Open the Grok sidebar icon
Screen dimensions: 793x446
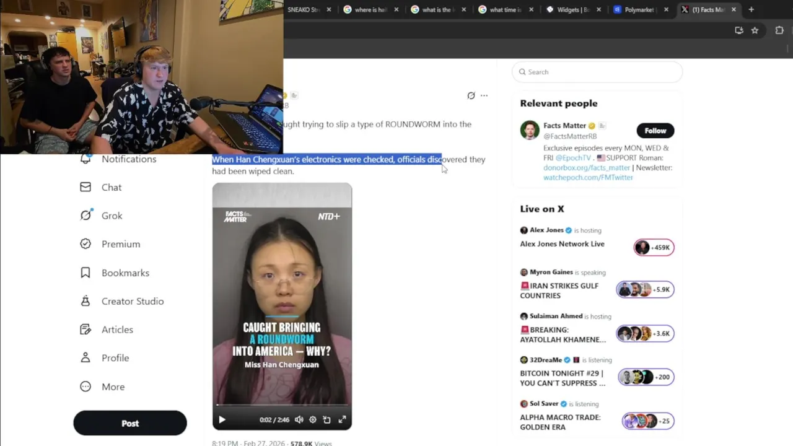85,216
